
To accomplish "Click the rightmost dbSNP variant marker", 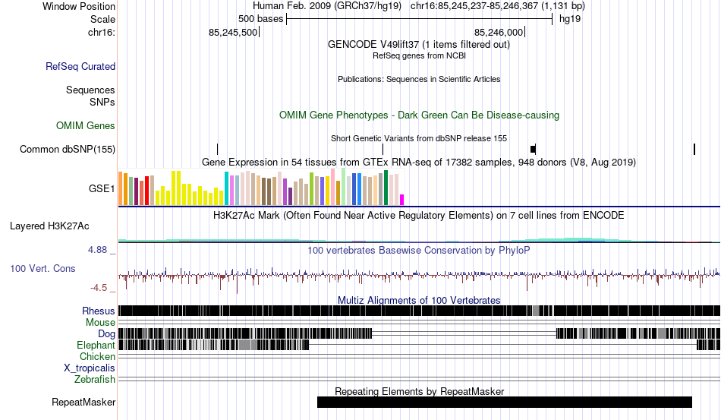I will pyautogui.click(x=694, y=149).
